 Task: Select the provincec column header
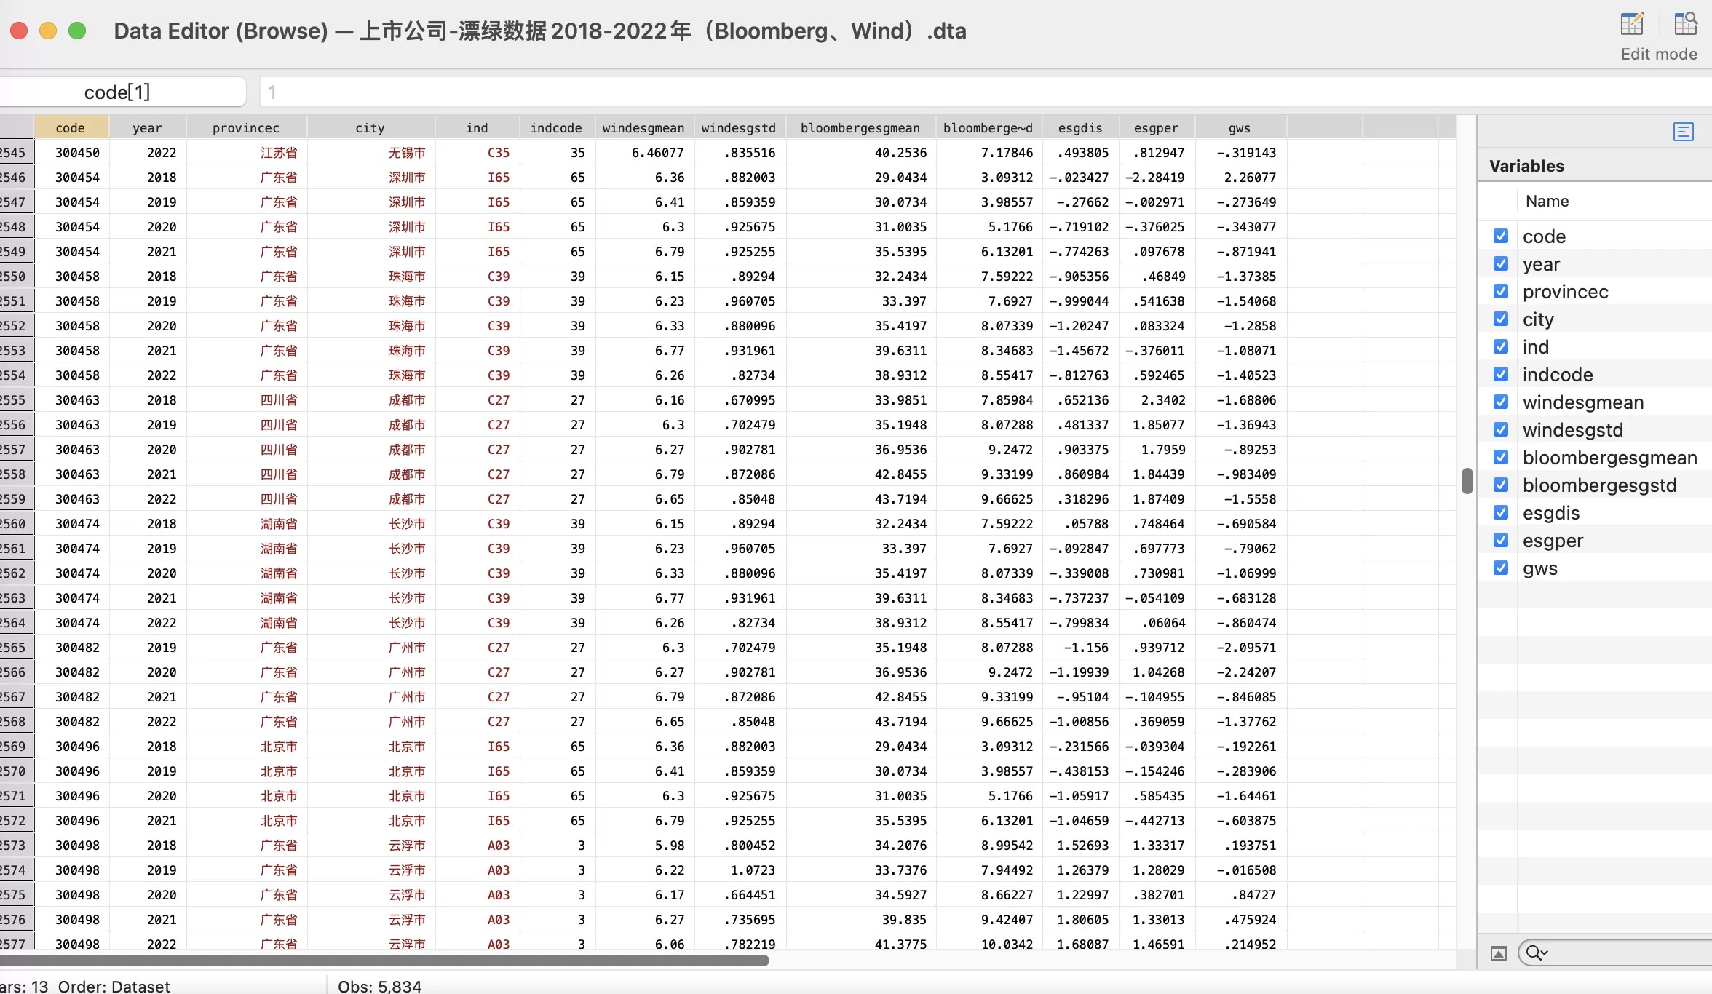tap(245, 128)
